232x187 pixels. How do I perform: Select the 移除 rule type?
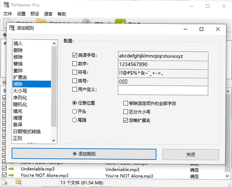(32, 57)
